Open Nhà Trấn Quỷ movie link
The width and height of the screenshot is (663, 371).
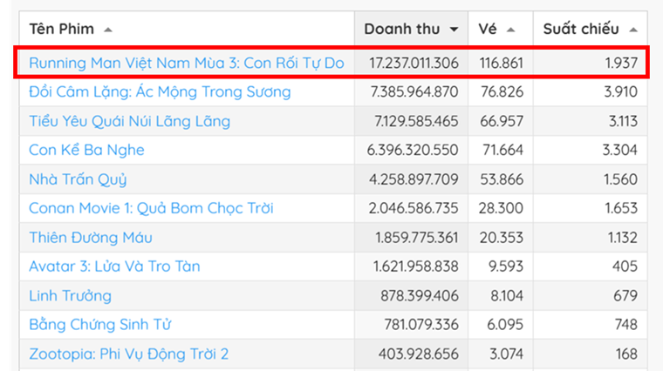click(x=78, y=179)
